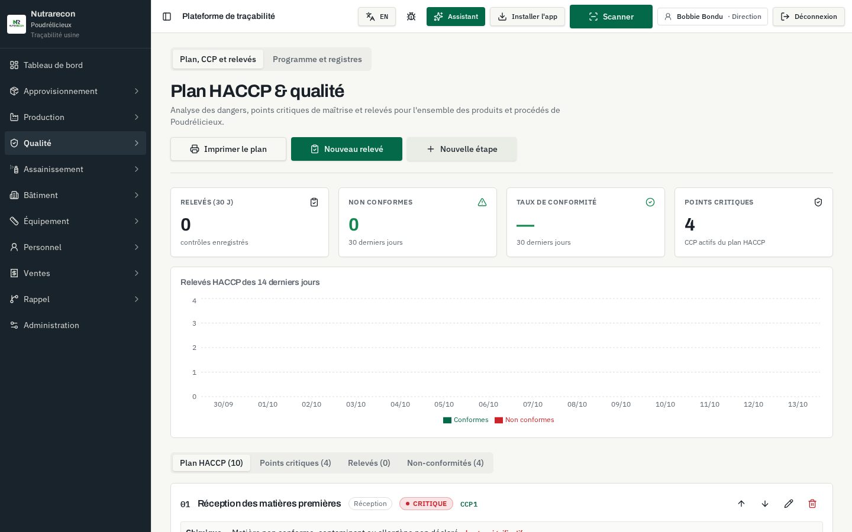Click the Nutrarecon logo
The height and width of the screenshot is (532, 852).
[17, 24]
